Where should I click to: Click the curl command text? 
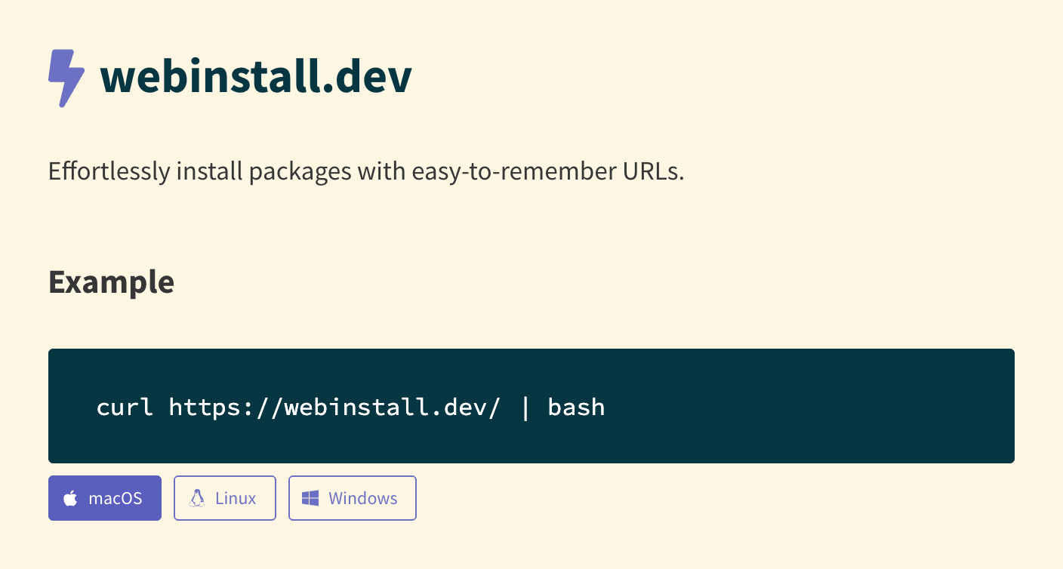point(350,407)
